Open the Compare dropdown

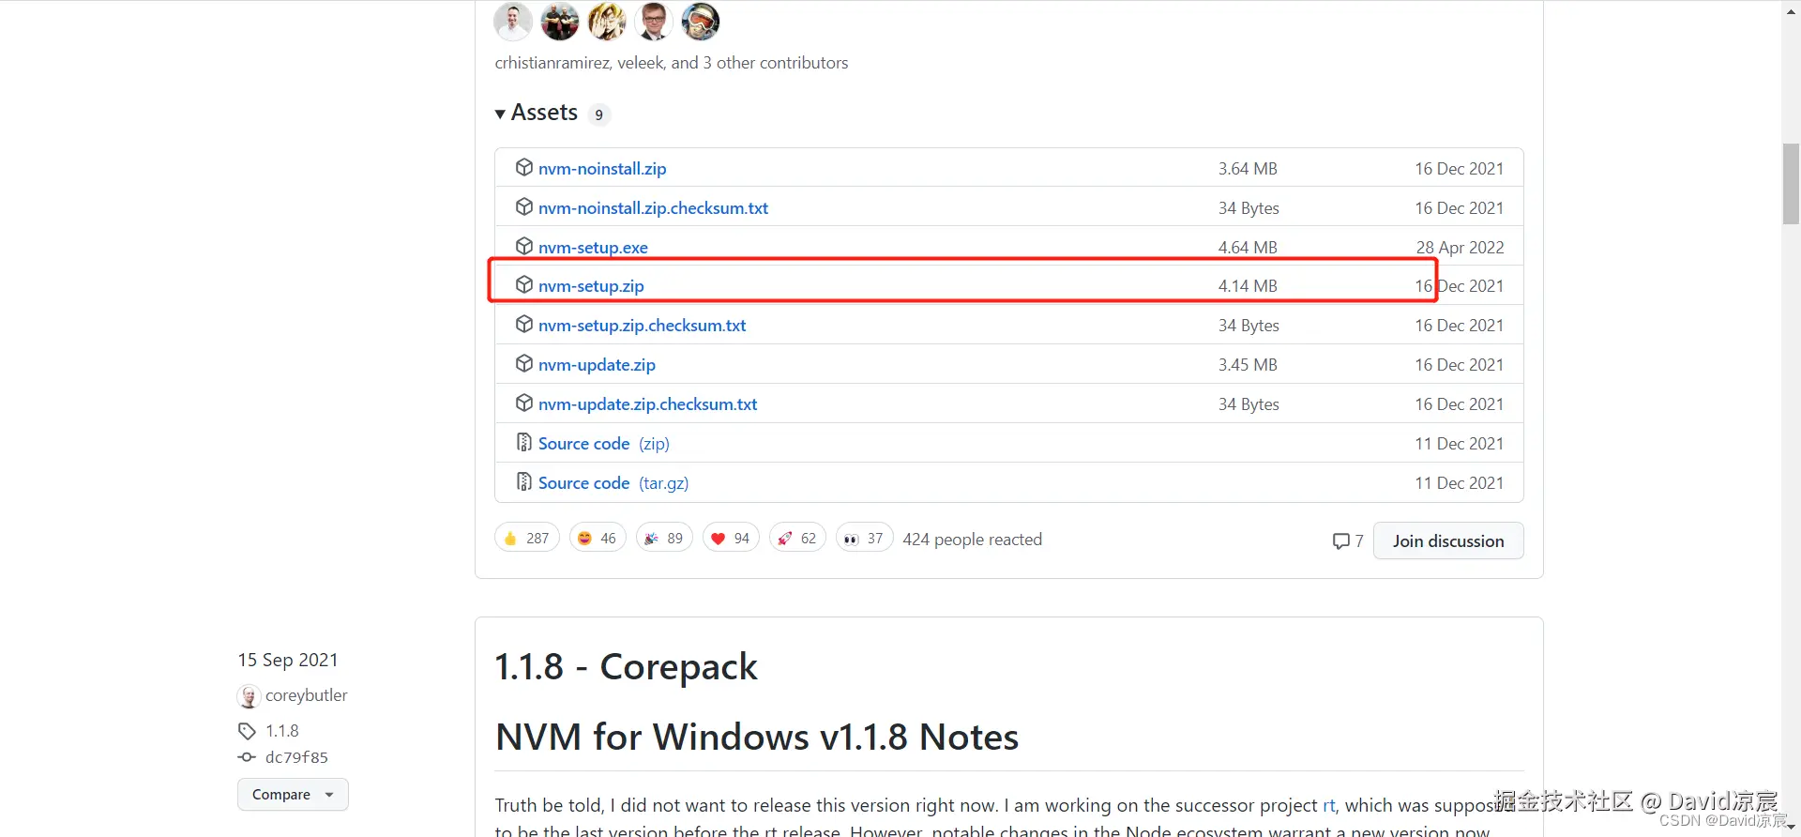(293, 795)
